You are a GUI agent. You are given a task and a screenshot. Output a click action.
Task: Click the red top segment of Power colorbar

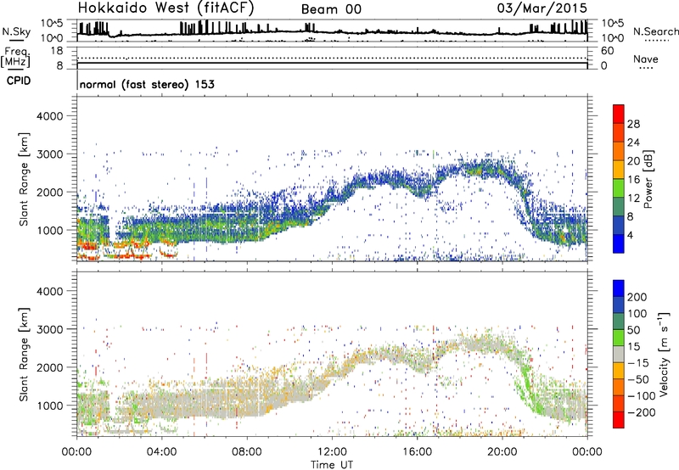[x=619, y=114]
